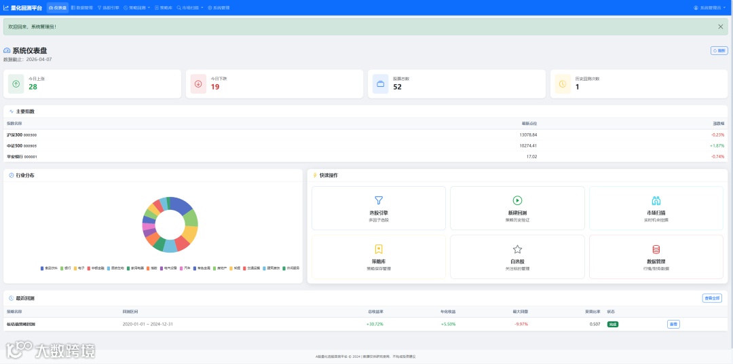Click red down-arrow icon in 今日下跌 card
Screen dimensions: 733x364
pyautogui.click(x=198, y=84)
